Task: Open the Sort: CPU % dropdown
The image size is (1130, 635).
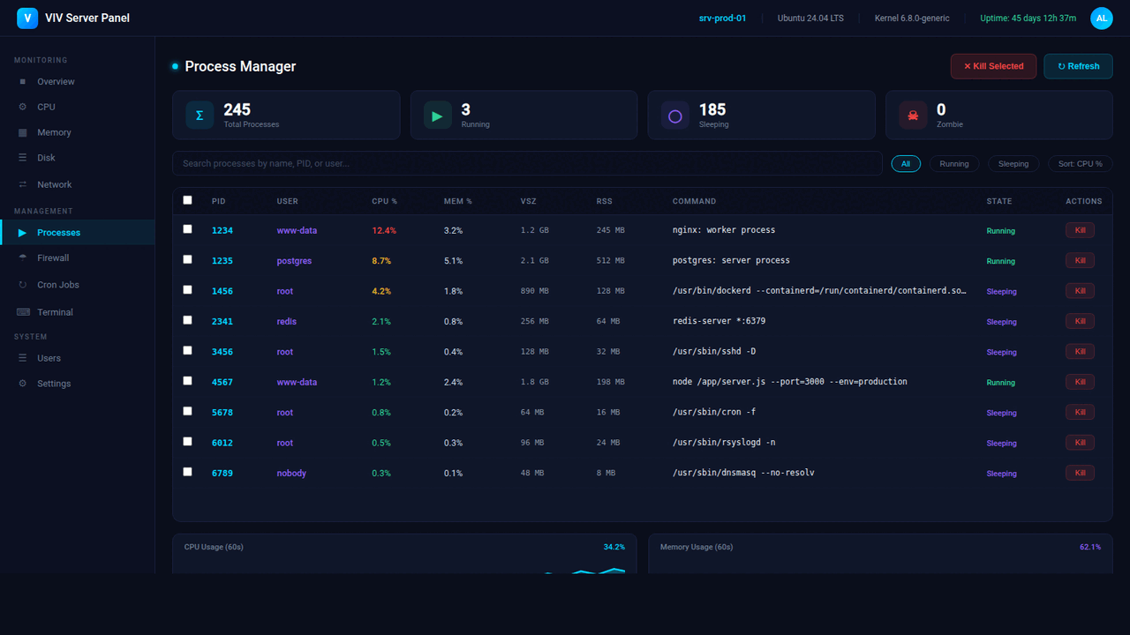Action: click(x=1080, y=164)
